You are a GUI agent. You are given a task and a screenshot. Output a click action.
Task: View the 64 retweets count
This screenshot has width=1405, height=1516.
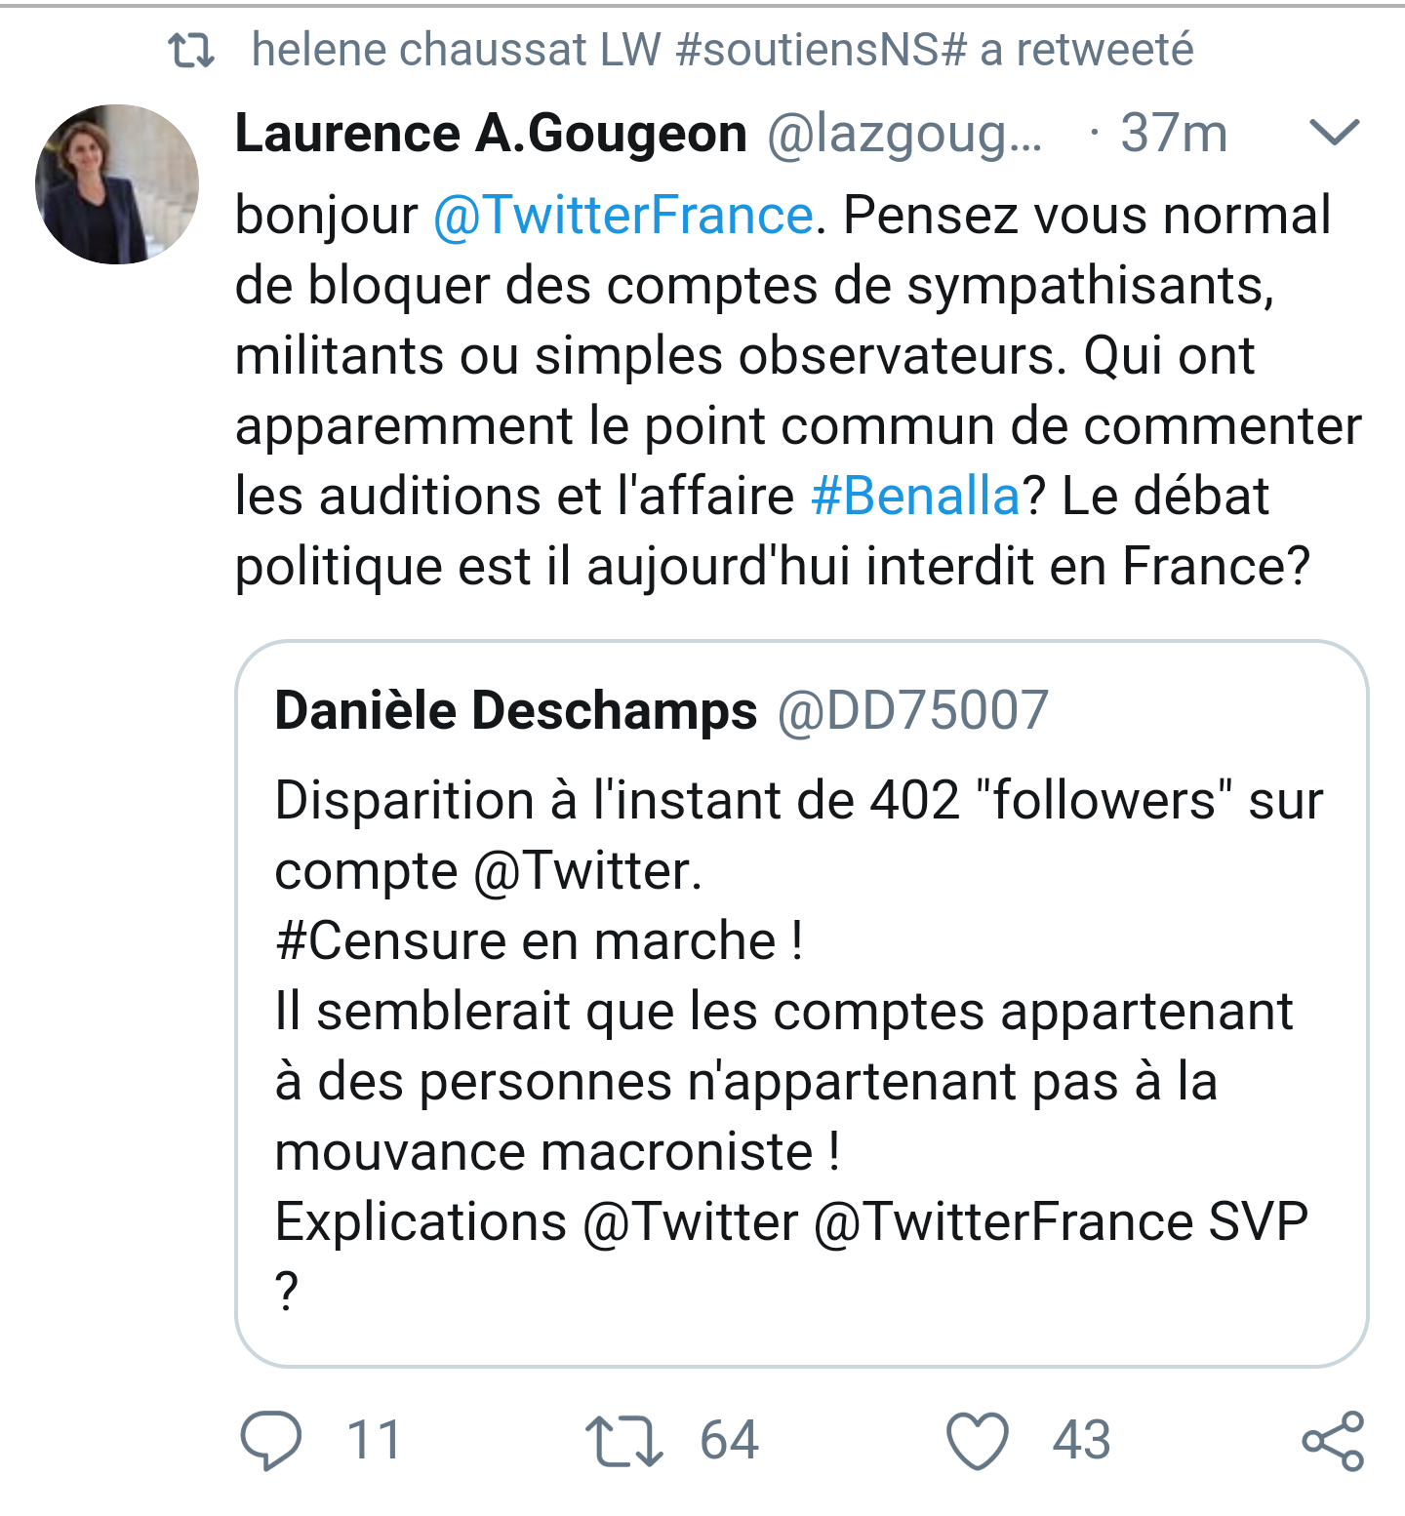tap(729, 1441)
